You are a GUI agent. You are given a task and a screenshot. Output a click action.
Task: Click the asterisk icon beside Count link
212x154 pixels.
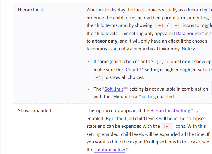point(140,69)
